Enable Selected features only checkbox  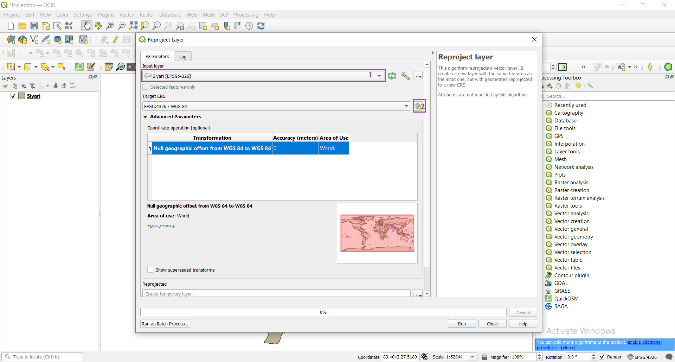[x=145, y=87]
